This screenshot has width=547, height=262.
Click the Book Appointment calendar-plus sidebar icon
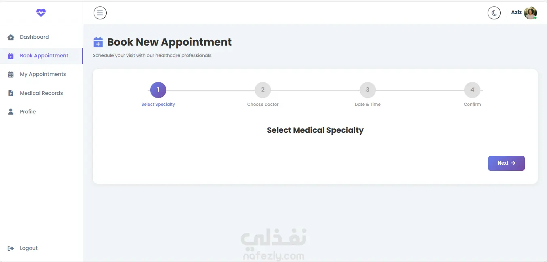11,56
